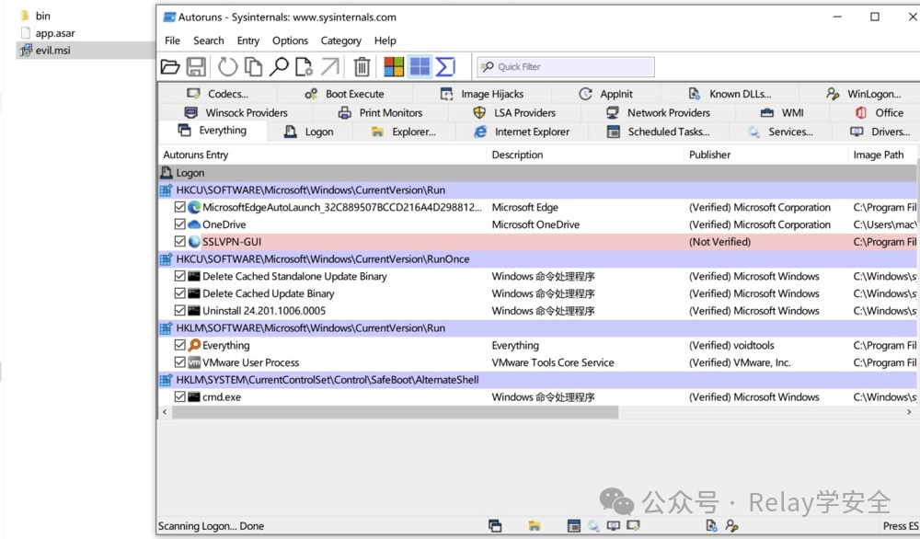Select the HKCU RunOnce registry key row

tap(537, 258)
